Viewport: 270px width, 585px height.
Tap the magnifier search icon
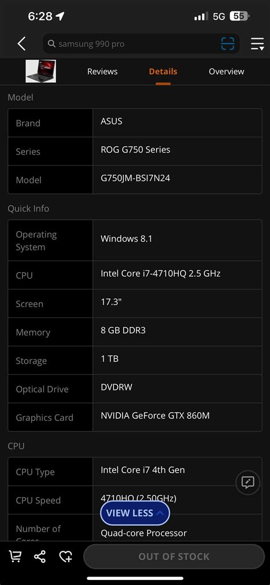(52, 44)
